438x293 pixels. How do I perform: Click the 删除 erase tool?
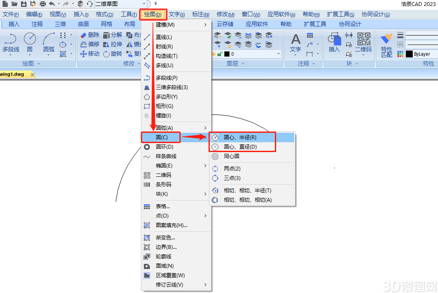click(89, 35)
